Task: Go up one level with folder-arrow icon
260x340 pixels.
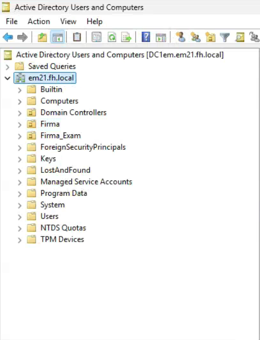Action: [42, 37]
